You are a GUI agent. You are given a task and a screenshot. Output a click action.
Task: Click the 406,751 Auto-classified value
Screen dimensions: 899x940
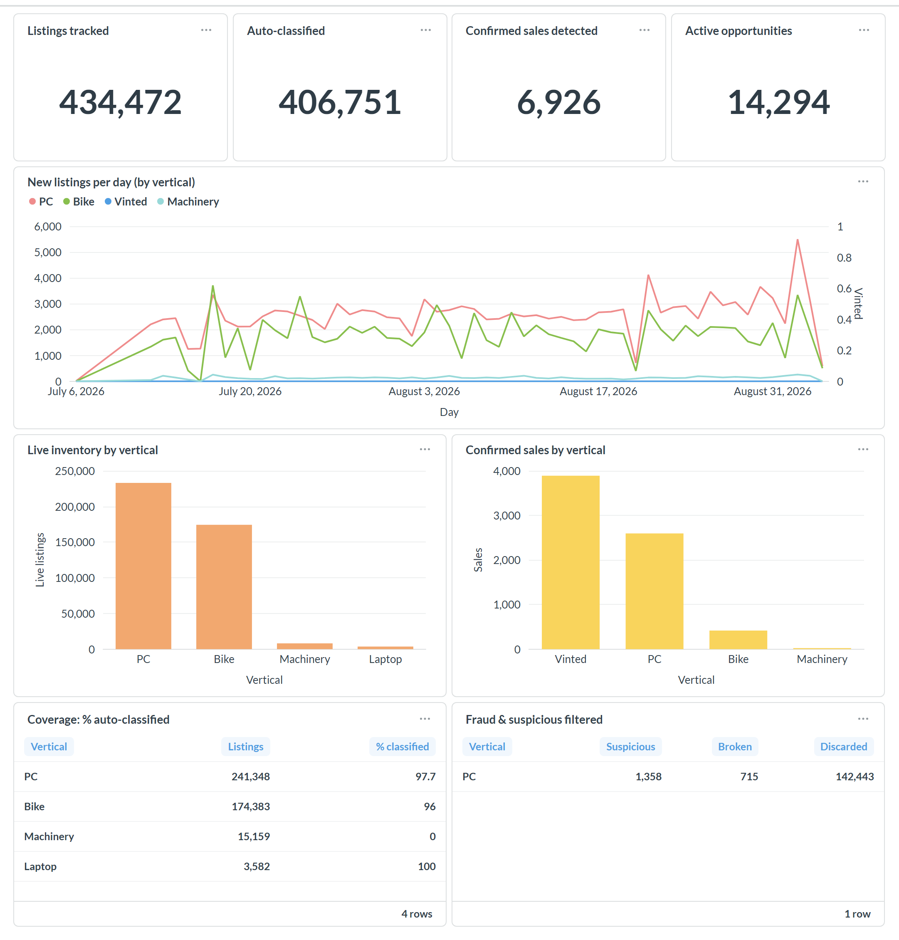pos(340,102)
